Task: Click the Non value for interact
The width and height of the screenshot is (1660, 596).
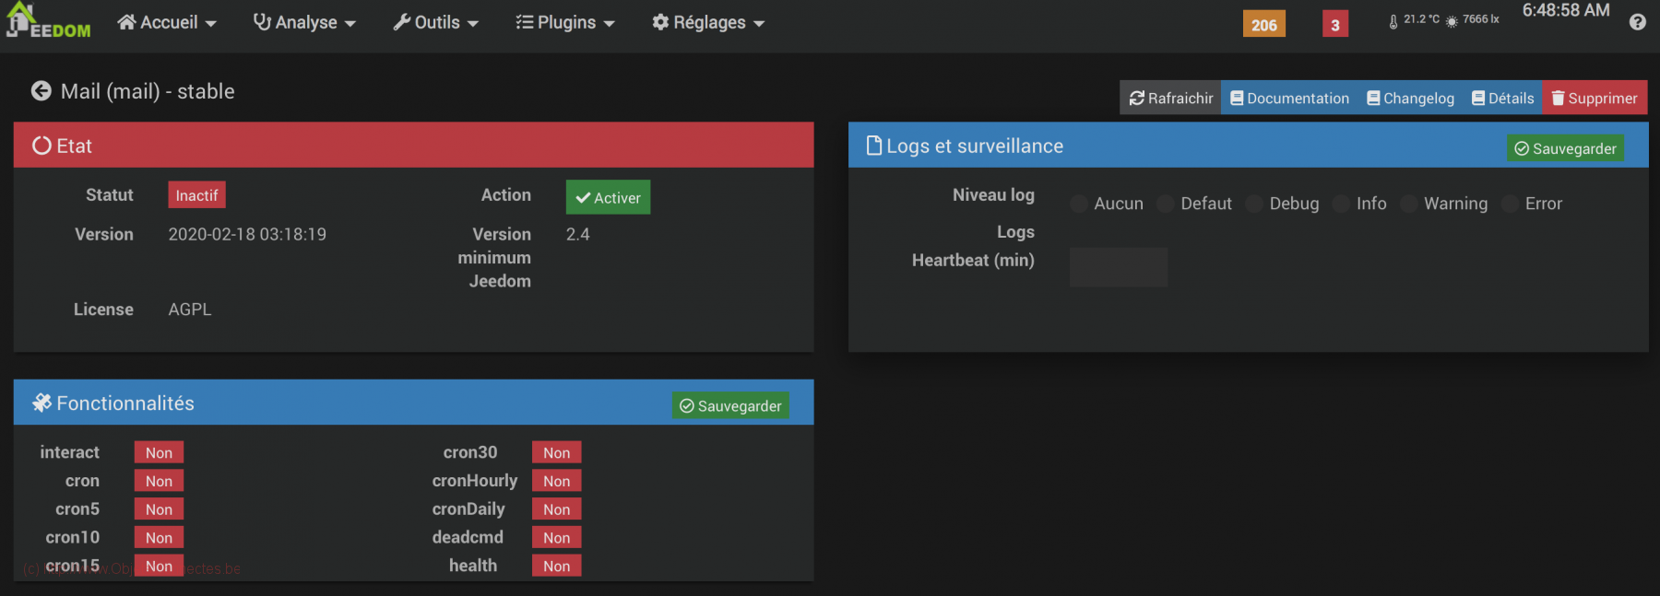Action: coord(159,452)
